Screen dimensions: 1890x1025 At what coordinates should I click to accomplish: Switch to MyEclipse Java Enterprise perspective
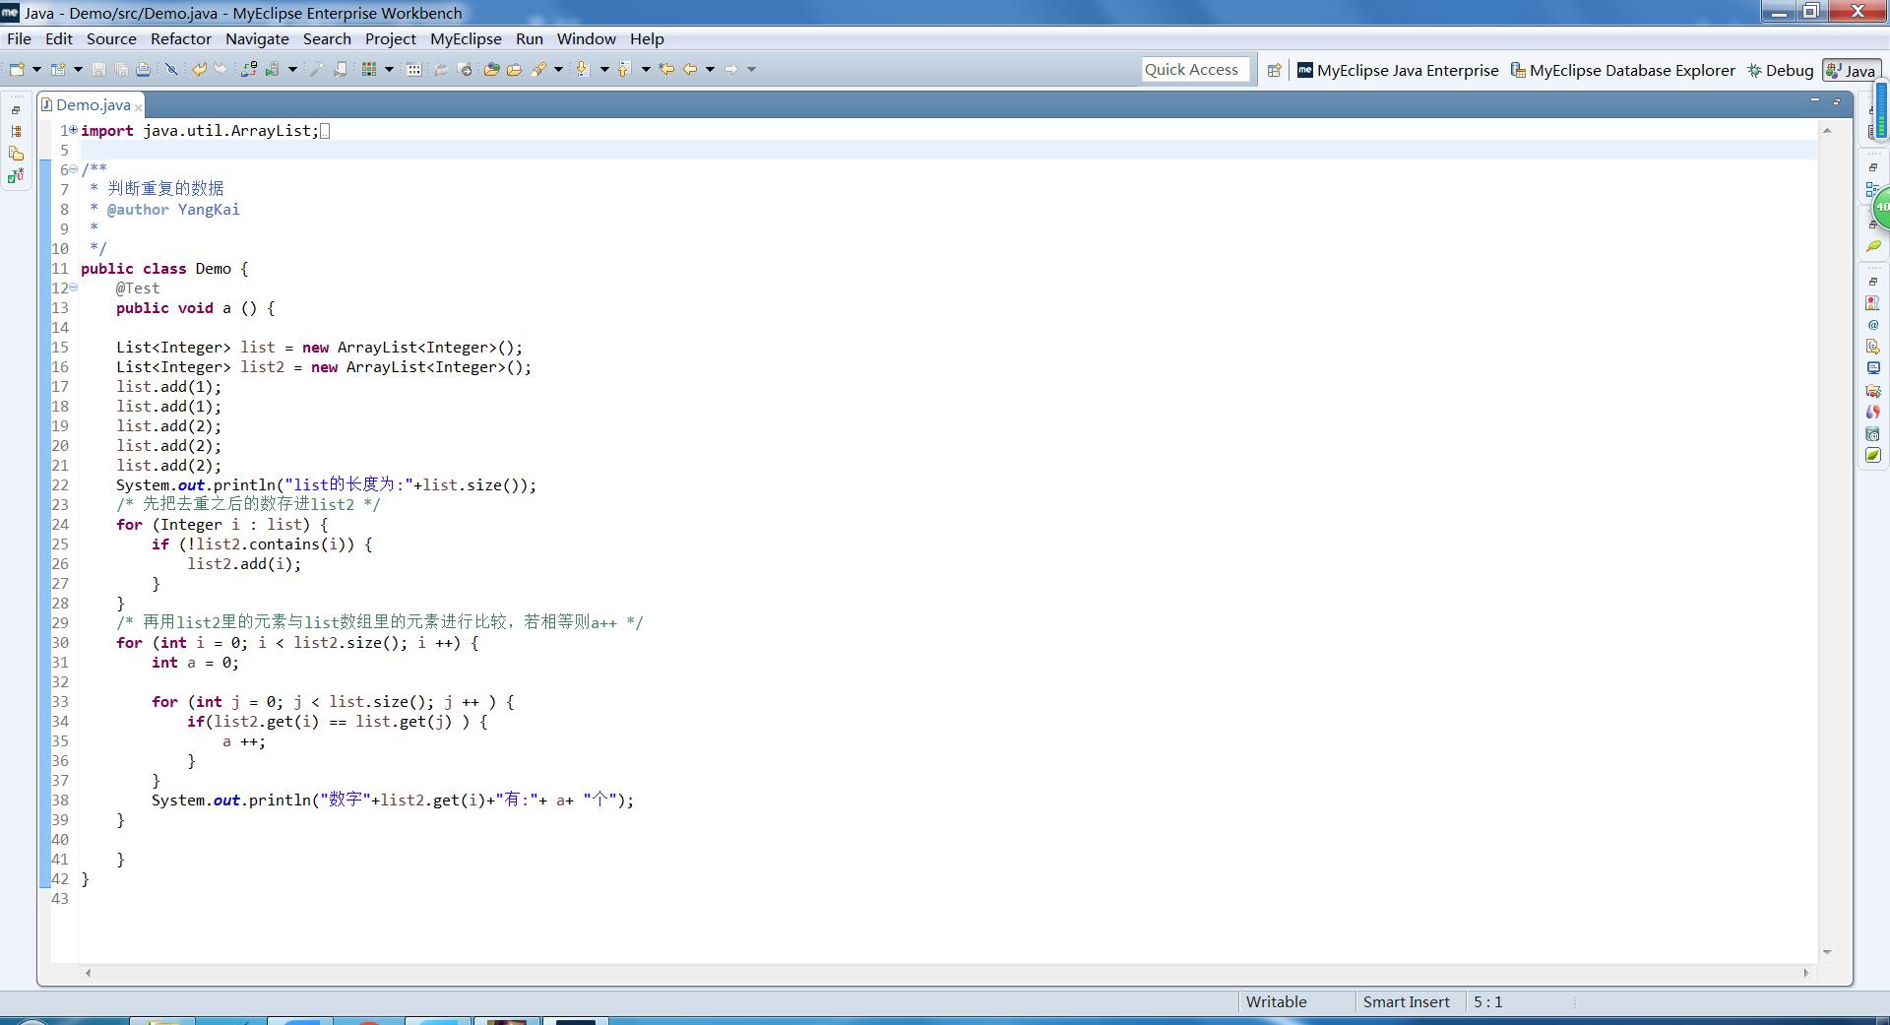point(1398,70)
